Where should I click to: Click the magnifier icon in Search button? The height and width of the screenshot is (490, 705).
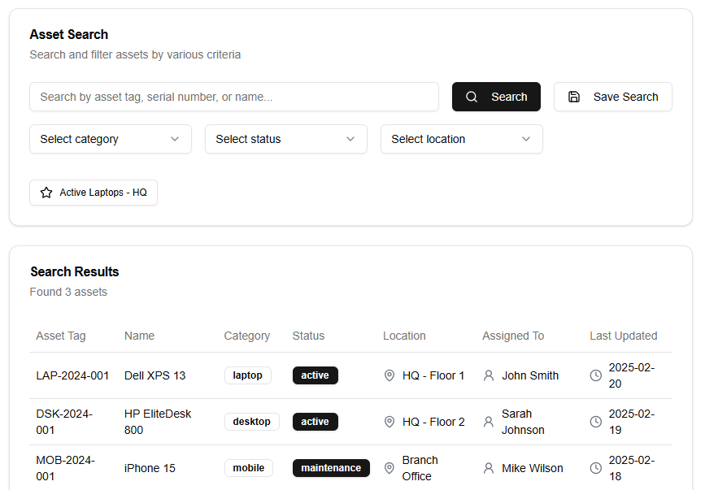[x=471, y=97]
